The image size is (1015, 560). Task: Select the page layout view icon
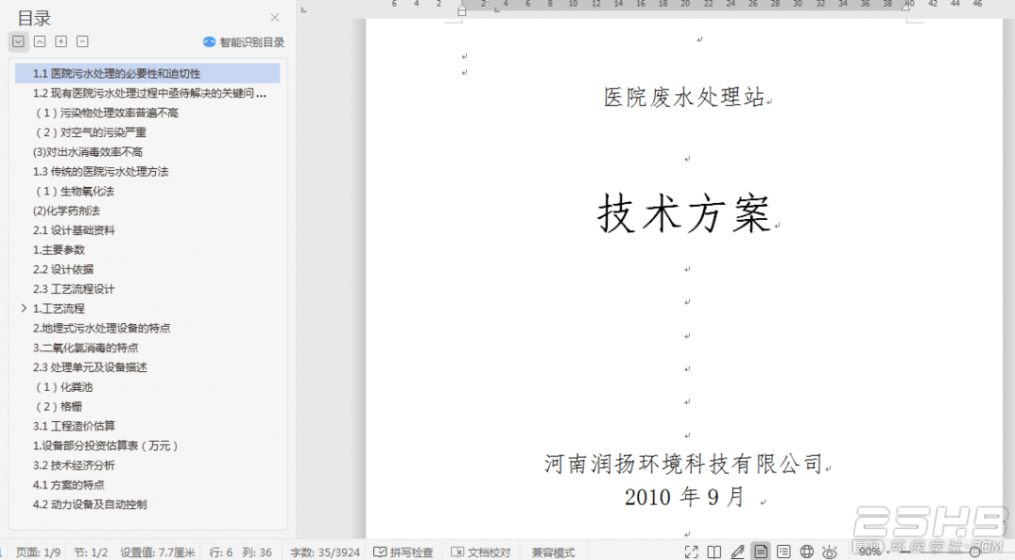pyautogui.click(x=760, y=552)
